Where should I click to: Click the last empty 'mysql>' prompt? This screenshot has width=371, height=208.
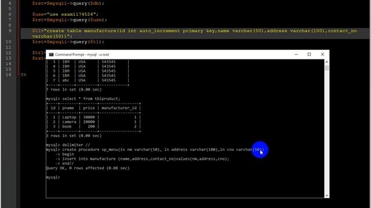click(53, 177)
